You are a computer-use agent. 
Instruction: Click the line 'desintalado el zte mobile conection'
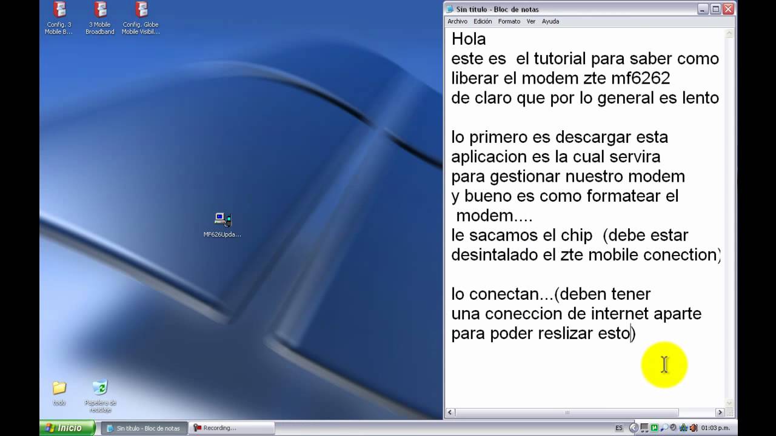584,255
